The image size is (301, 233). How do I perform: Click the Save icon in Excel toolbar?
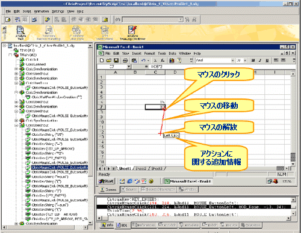click(x=116, y=60)
